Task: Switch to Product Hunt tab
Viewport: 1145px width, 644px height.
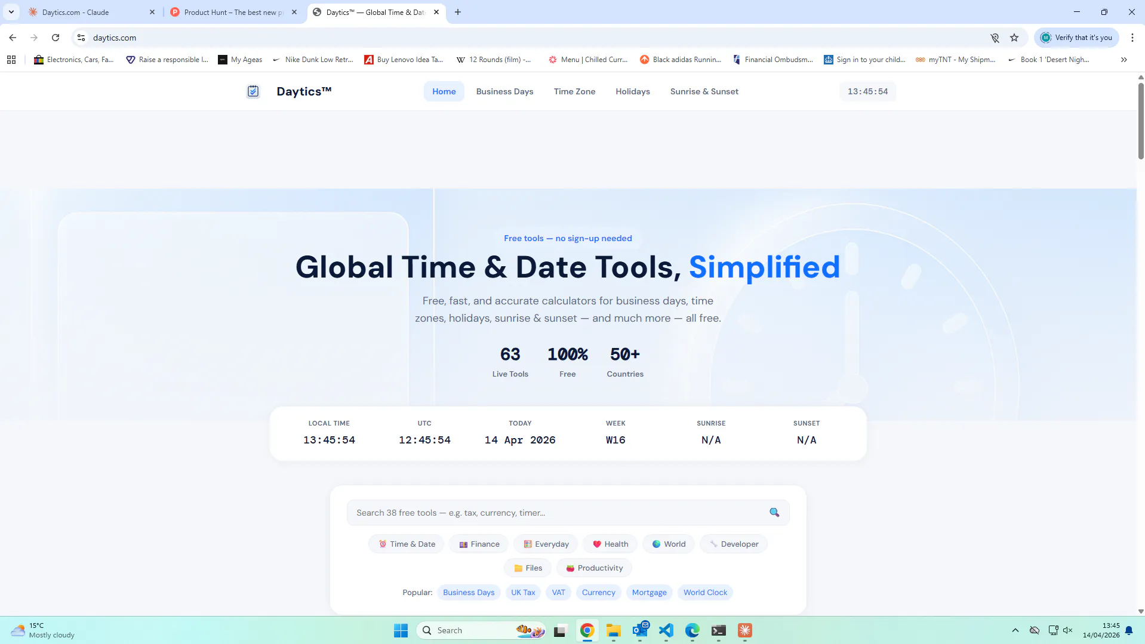Action: click(x=233, y=12)
